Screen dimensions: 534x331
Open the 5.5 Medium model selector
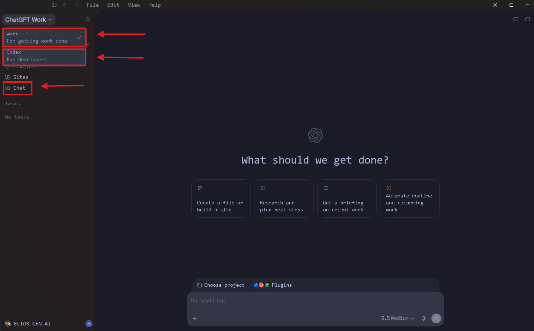click(x=398, y=318)
